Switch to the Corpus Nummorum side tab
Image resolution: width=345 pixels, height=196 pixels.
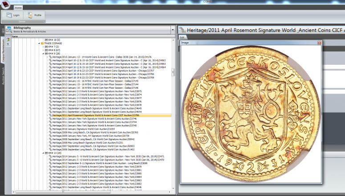coord(3,50)
